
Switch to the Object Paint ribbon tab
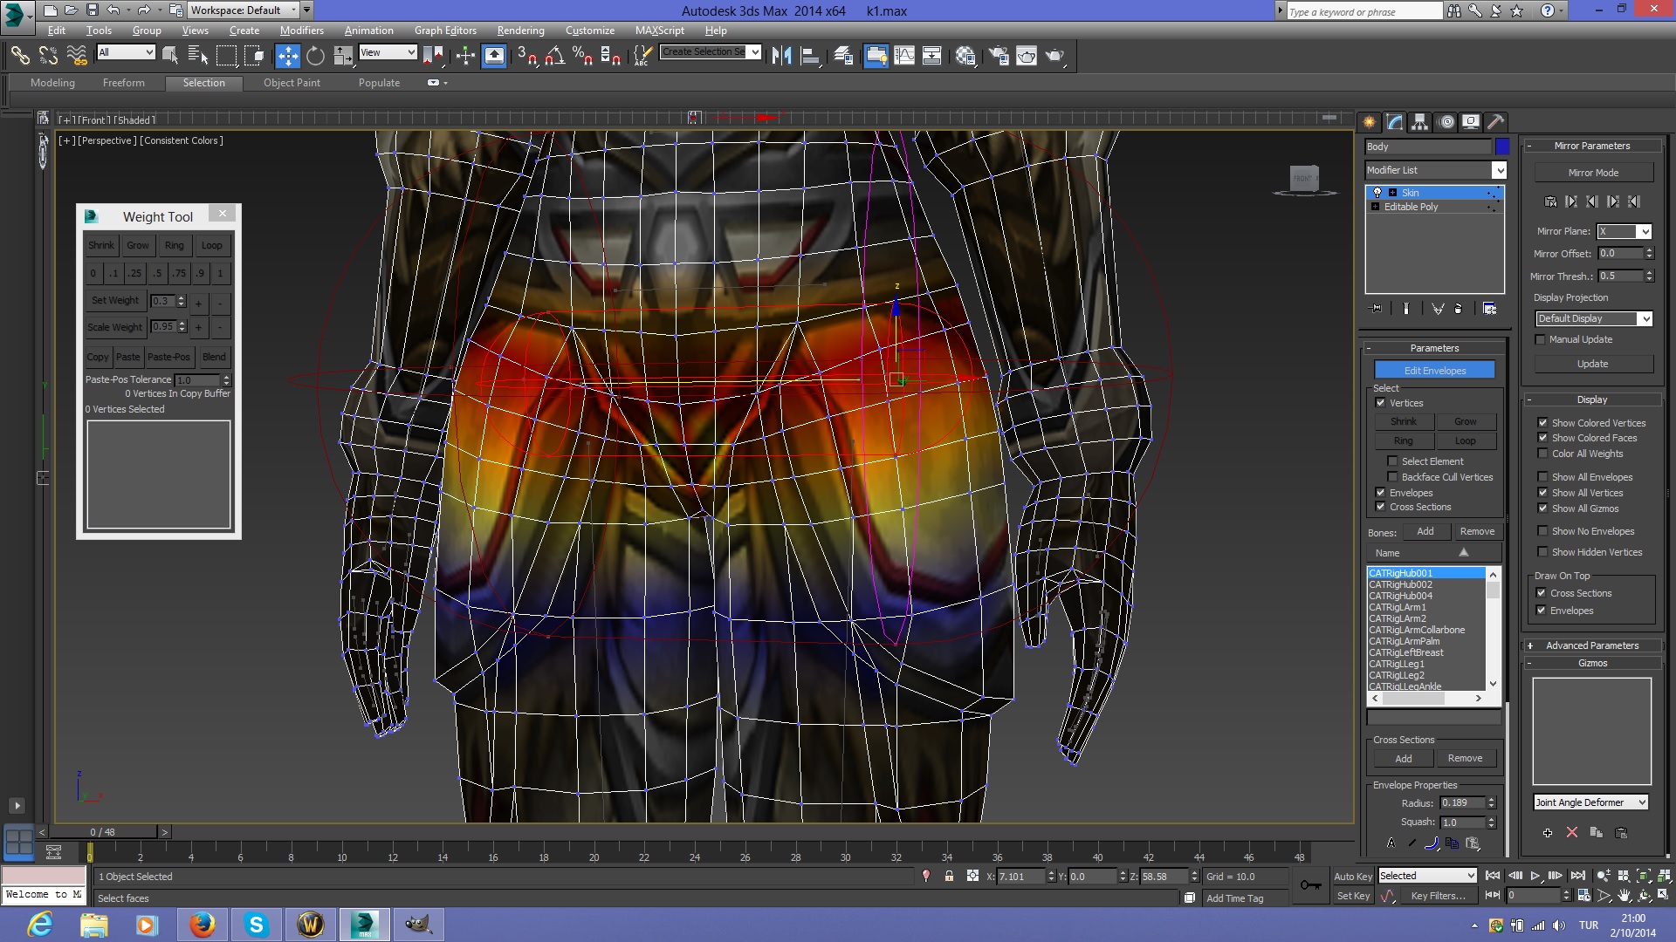292,83
